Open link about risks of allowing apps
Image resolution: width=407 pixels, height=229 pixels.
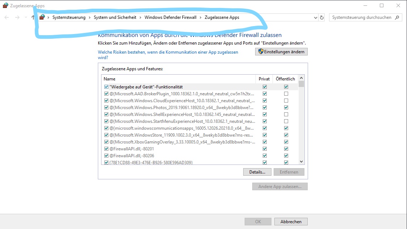tap(168, 55)
